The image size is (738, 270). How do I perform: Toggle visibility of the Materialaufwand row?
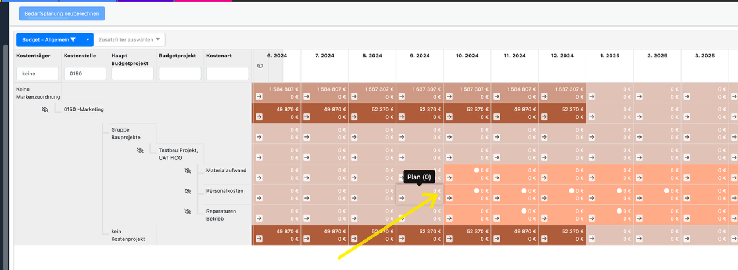pyautogui.click(x=187, y=171)
